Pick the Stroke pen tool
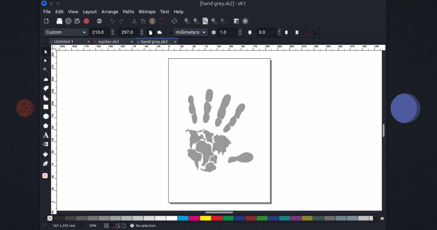Screen dimensions: 437x230 coord(46,164)
